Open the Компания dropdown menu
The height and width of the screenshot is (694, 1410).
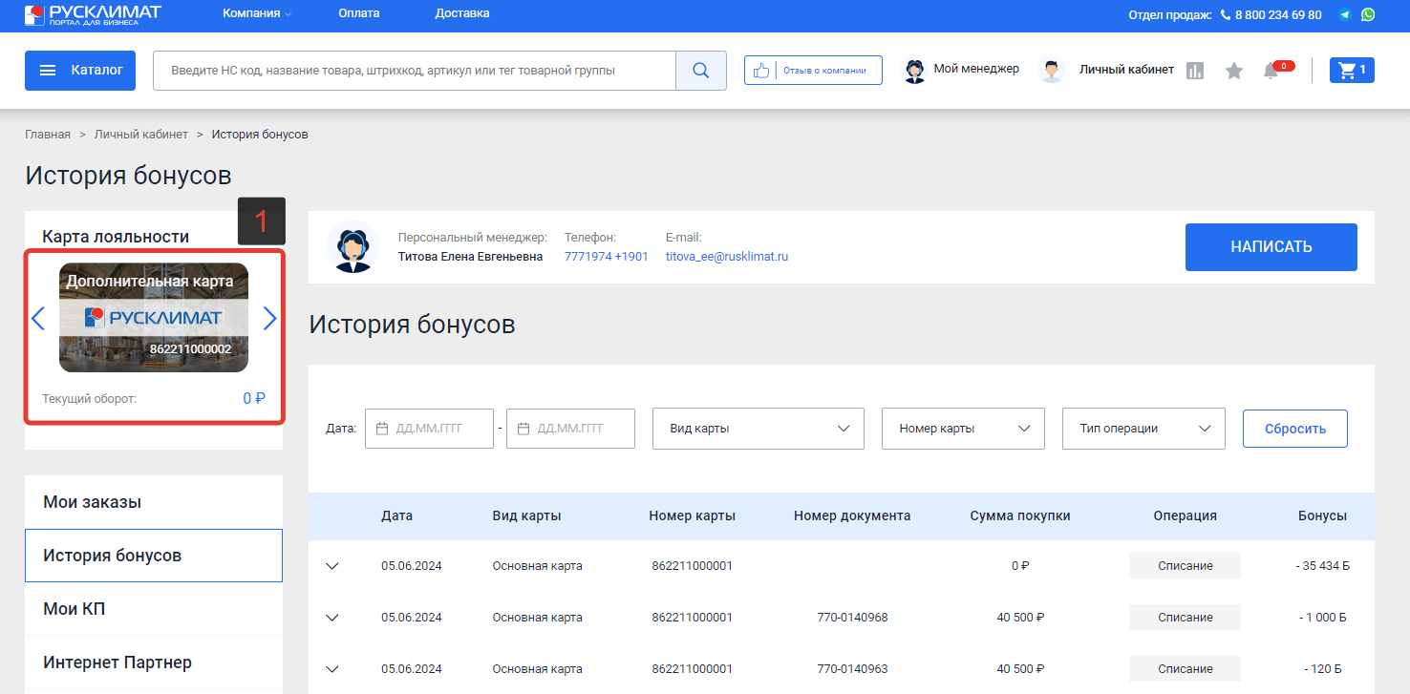257,13
